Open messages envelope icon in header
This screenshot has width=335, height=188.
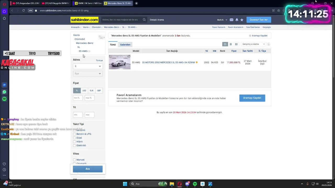(231, 20)
